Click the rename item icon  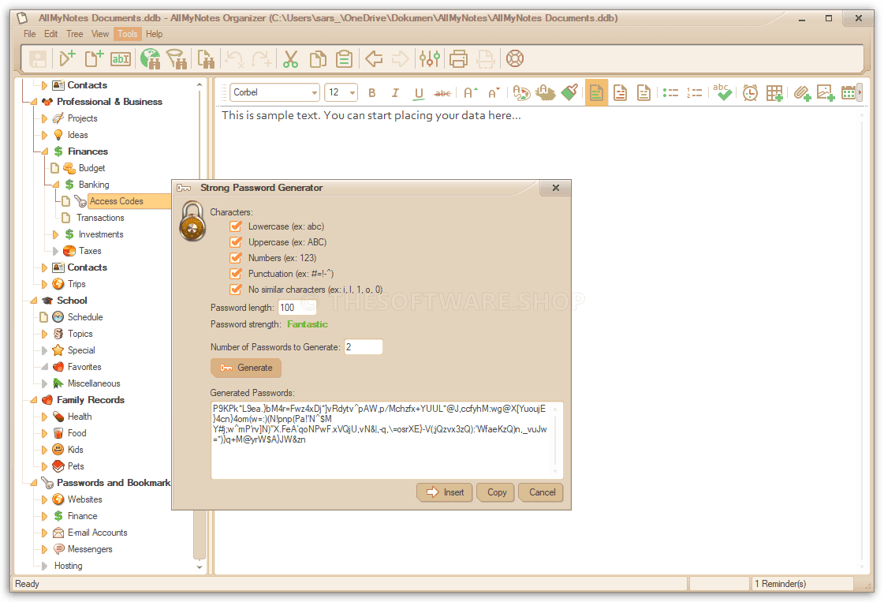tap(121, 58)
